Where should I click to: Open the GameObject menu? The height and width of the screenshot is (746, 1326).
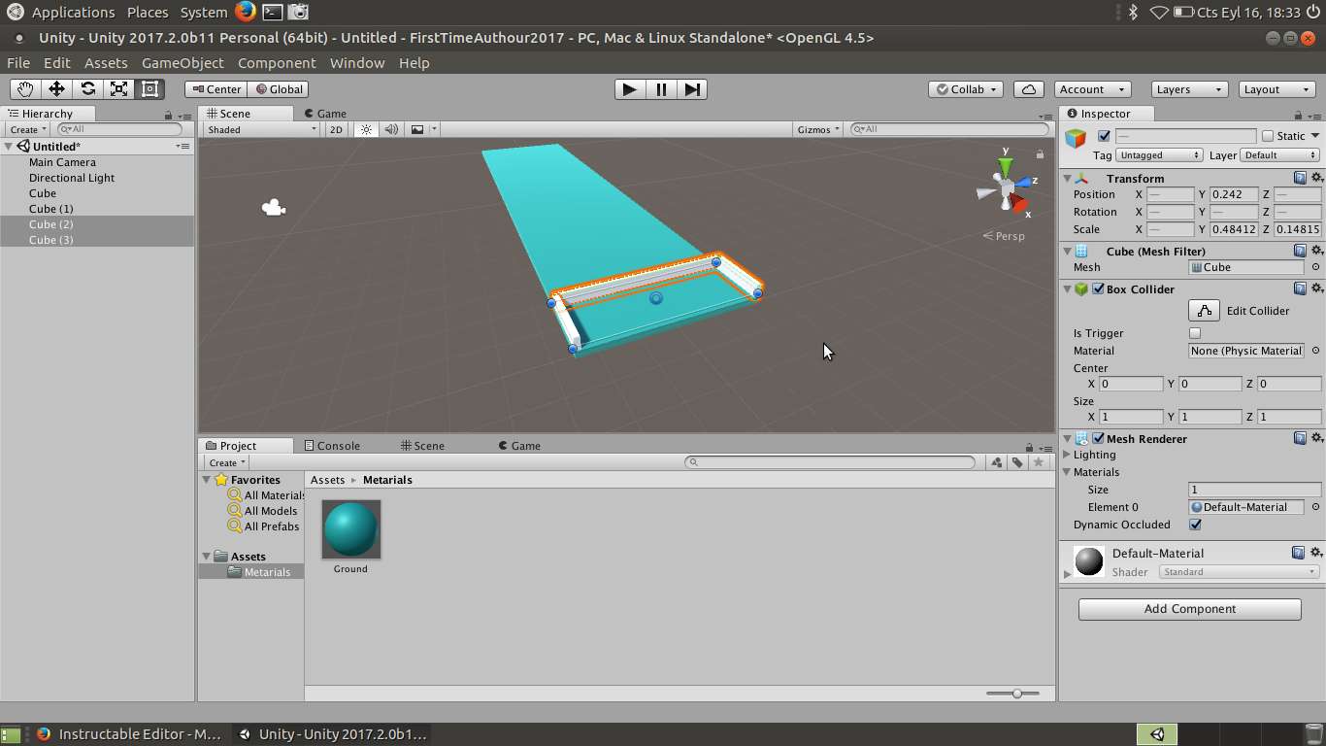[x=182, y=63]
